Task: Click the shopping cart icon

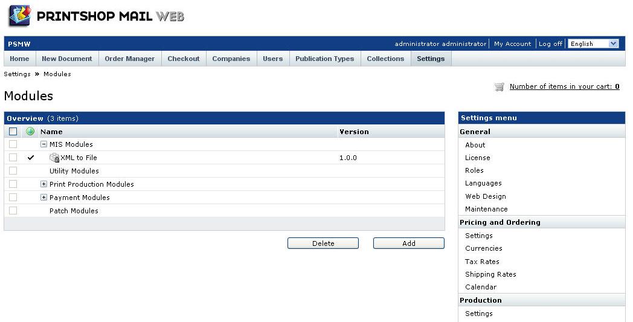Action: click(500, 86)
